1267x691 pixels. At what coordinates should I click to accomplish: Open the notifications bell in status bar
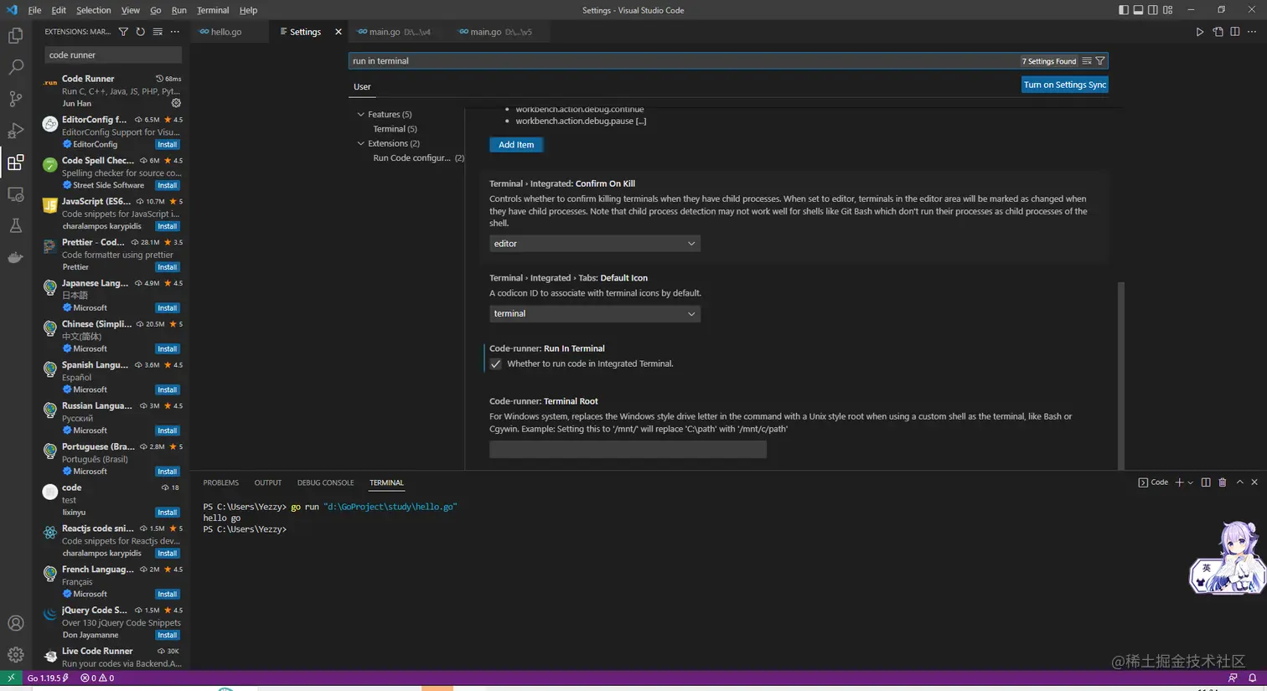tap(1253, 678)
